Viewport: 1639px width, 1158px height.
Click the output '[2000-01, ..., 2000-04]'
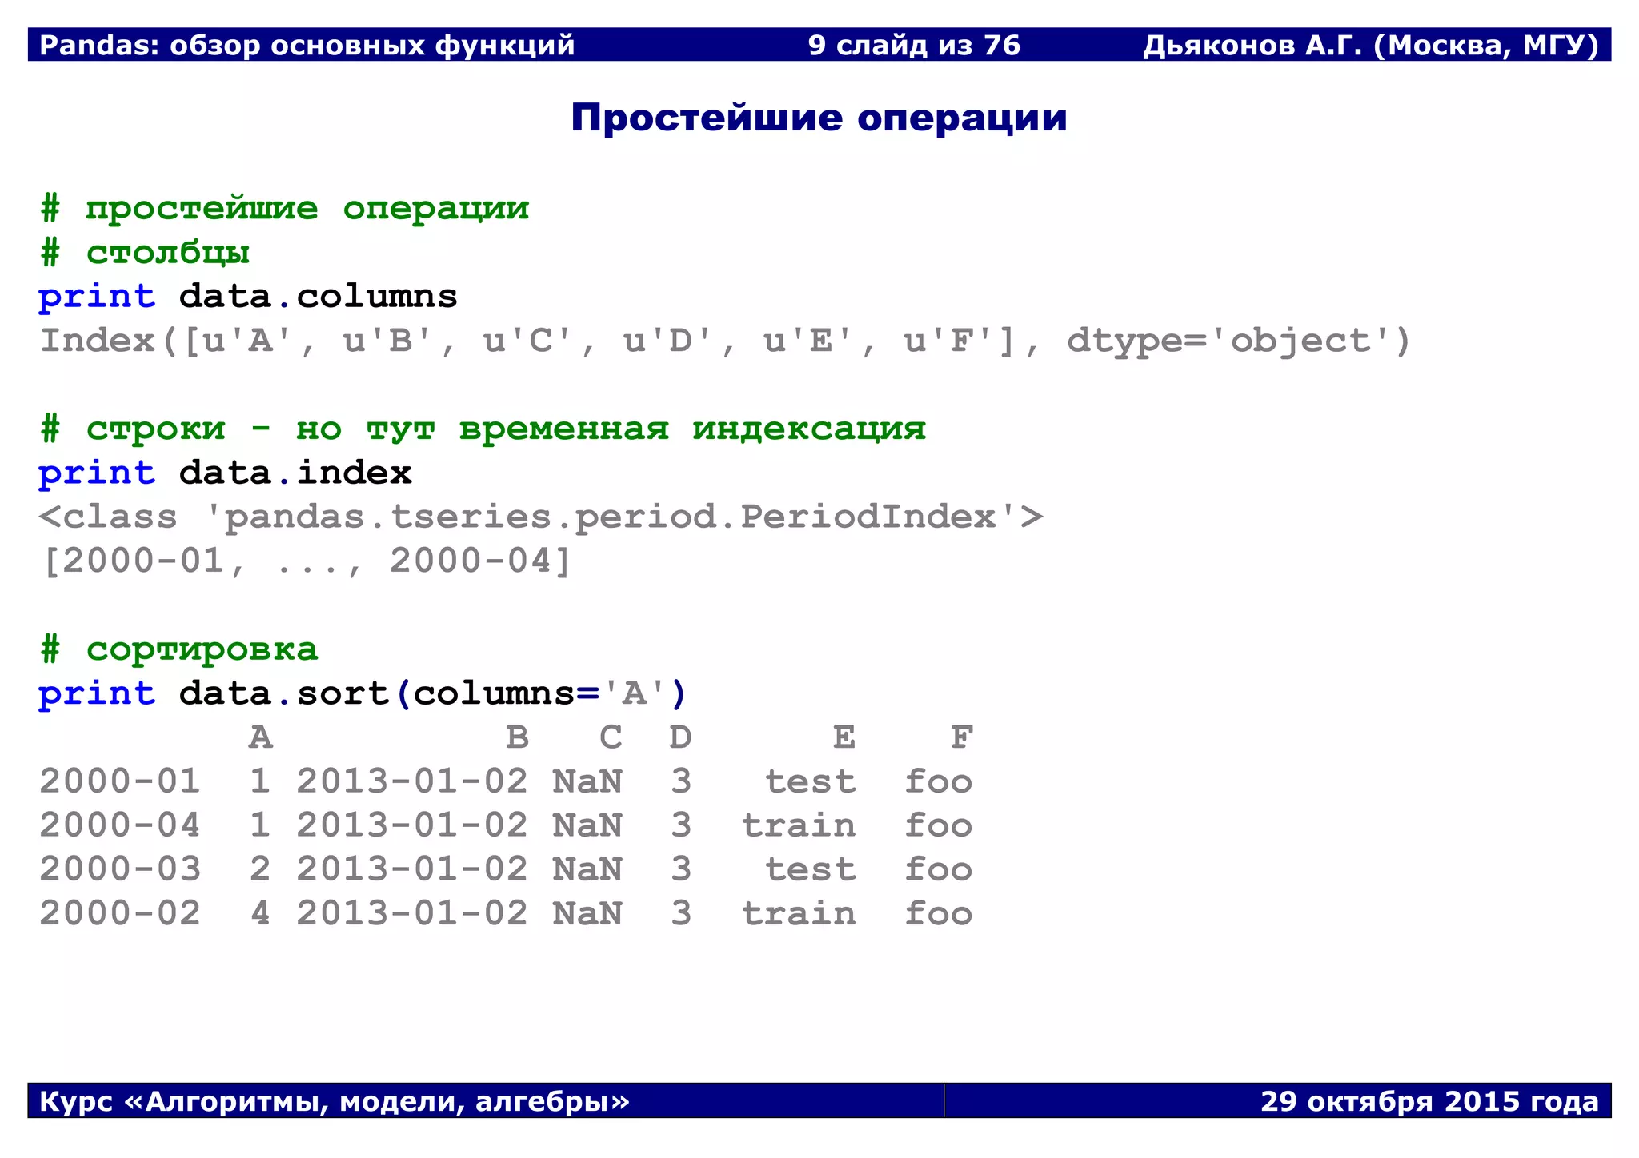tap(306, 561)
